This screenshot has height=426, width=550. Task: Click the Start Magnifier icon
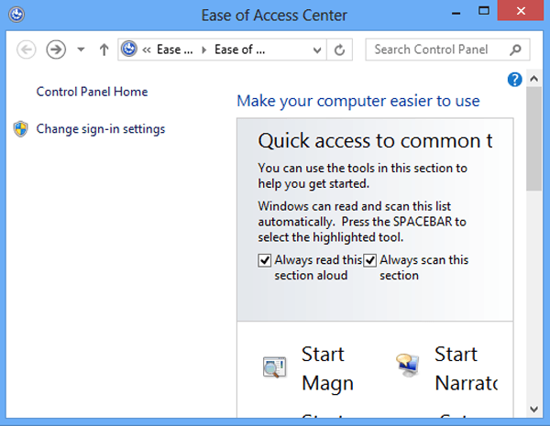(x=275, y=367)
